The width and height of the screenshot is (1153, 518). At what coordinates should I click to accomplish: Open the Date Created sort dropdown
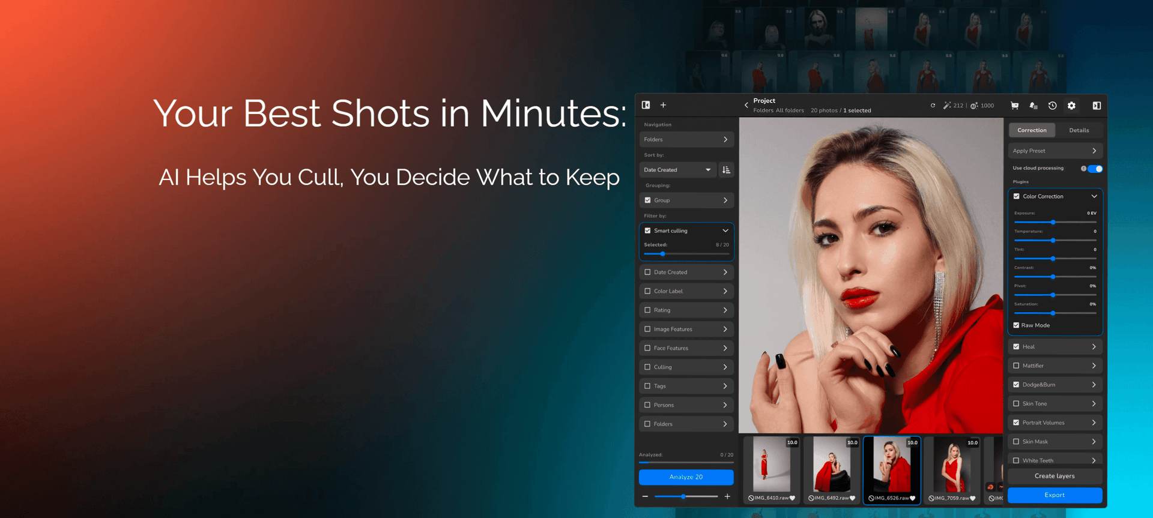(678, 170)
